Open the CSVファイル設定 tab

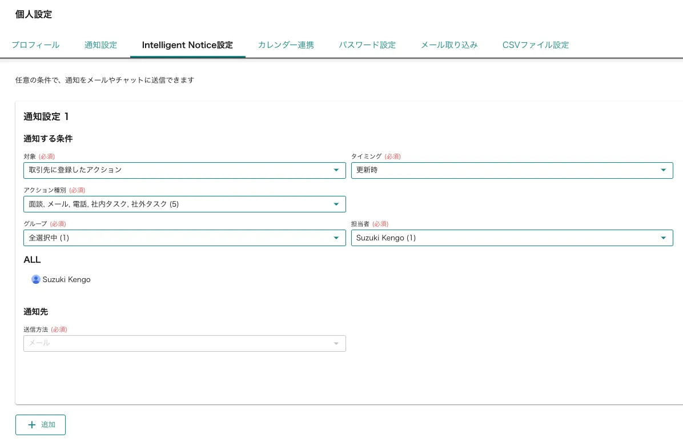tap(536, 45)
